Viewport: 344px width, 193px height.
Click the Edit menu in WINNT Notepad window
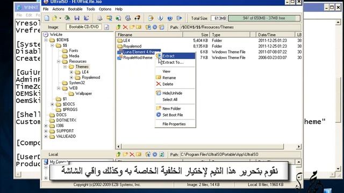click(x=29, y=15)
